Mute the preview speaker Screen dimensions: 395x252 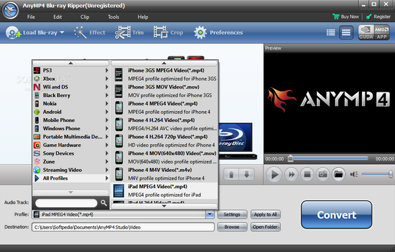click(354, 174)
